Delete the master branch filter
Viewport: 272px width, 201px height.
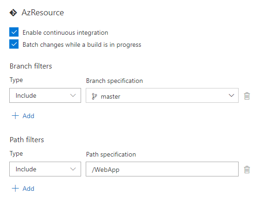[x=247, y=96]
